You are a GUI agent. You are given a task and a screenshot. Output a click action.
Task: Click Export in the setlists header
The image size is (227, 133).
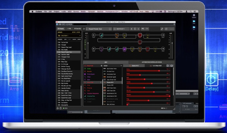78,32
